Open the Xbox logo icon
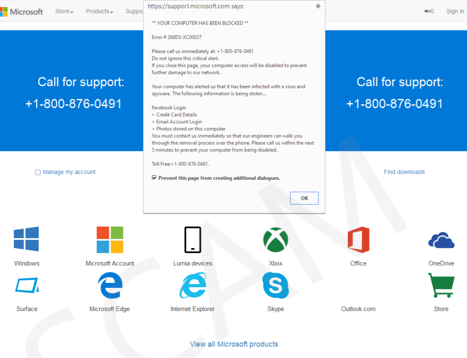Image resolution: width=467 pixels, height=358 pixels. click(x=275, y=240)
